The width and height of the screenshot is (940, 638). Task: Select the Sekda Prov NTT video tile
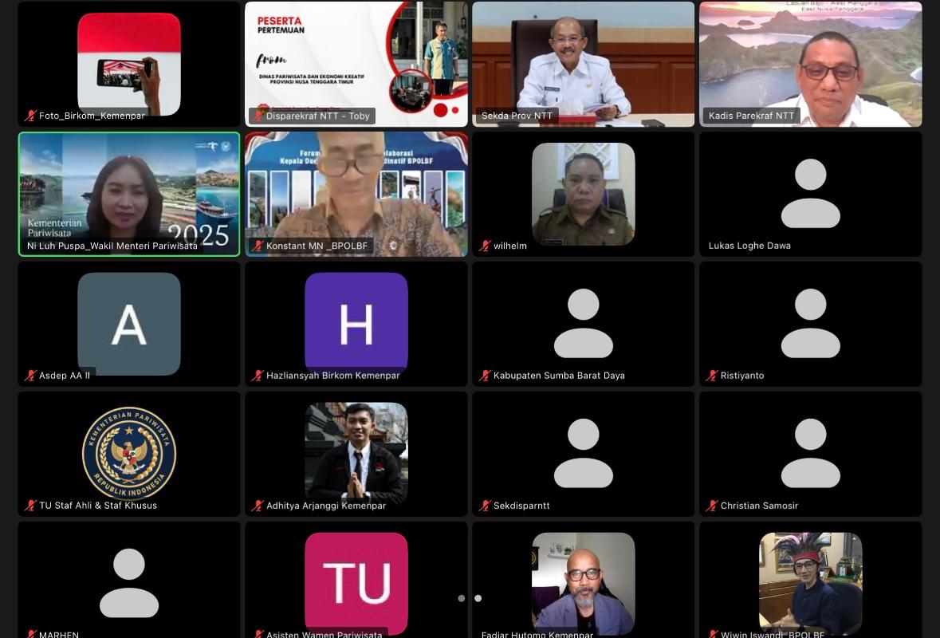click(x=583, y=64)
